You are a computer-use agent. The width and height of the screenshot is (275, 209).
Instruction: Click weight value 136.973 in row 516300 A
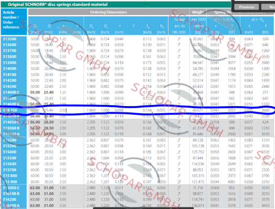[x=198, y=206]
